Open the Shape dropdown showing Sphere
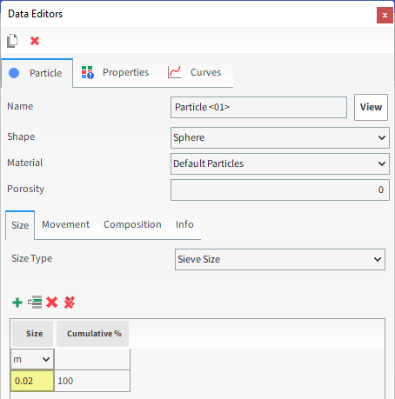Screen dimensions: 395x399 [x=280, y=137]
